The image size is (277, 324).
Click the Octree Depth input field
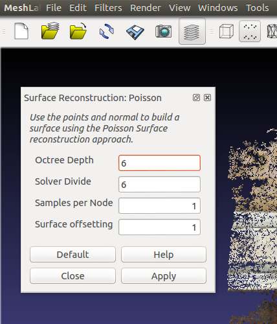(x=159, y=163)
